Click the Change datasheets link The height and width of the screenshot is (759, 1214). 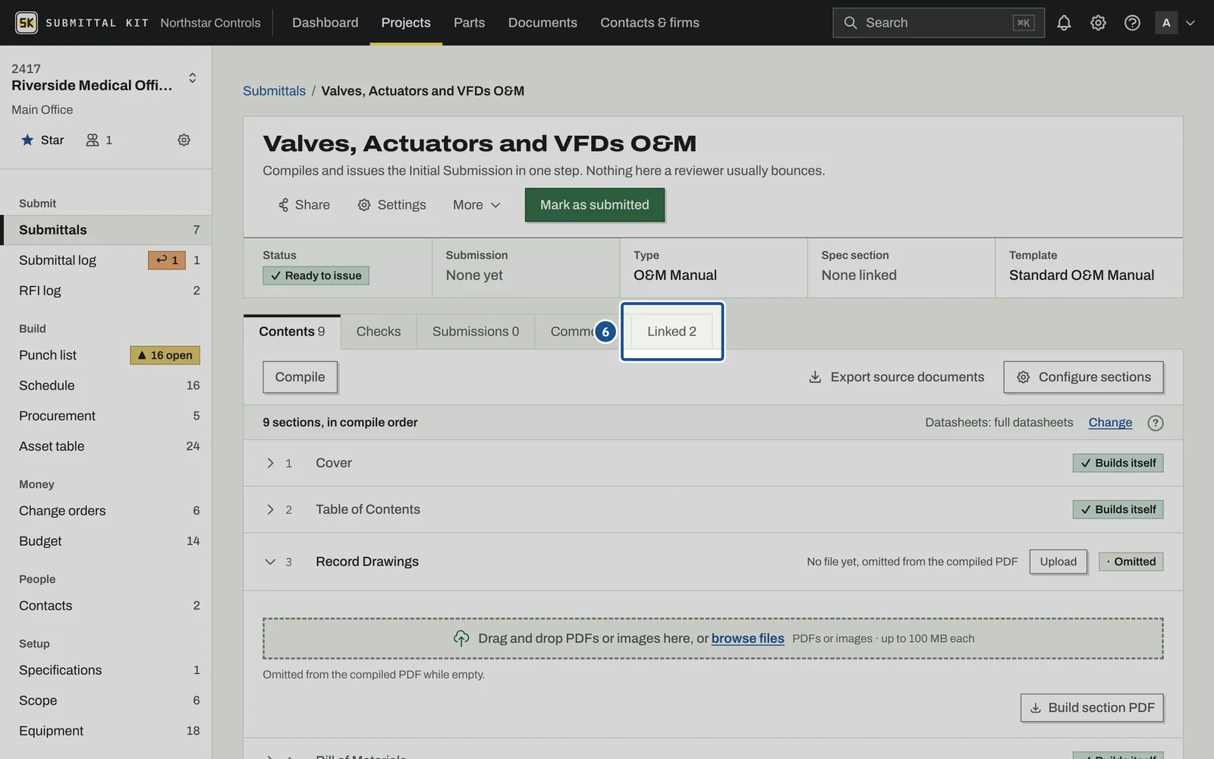[x=1110, y=423]
